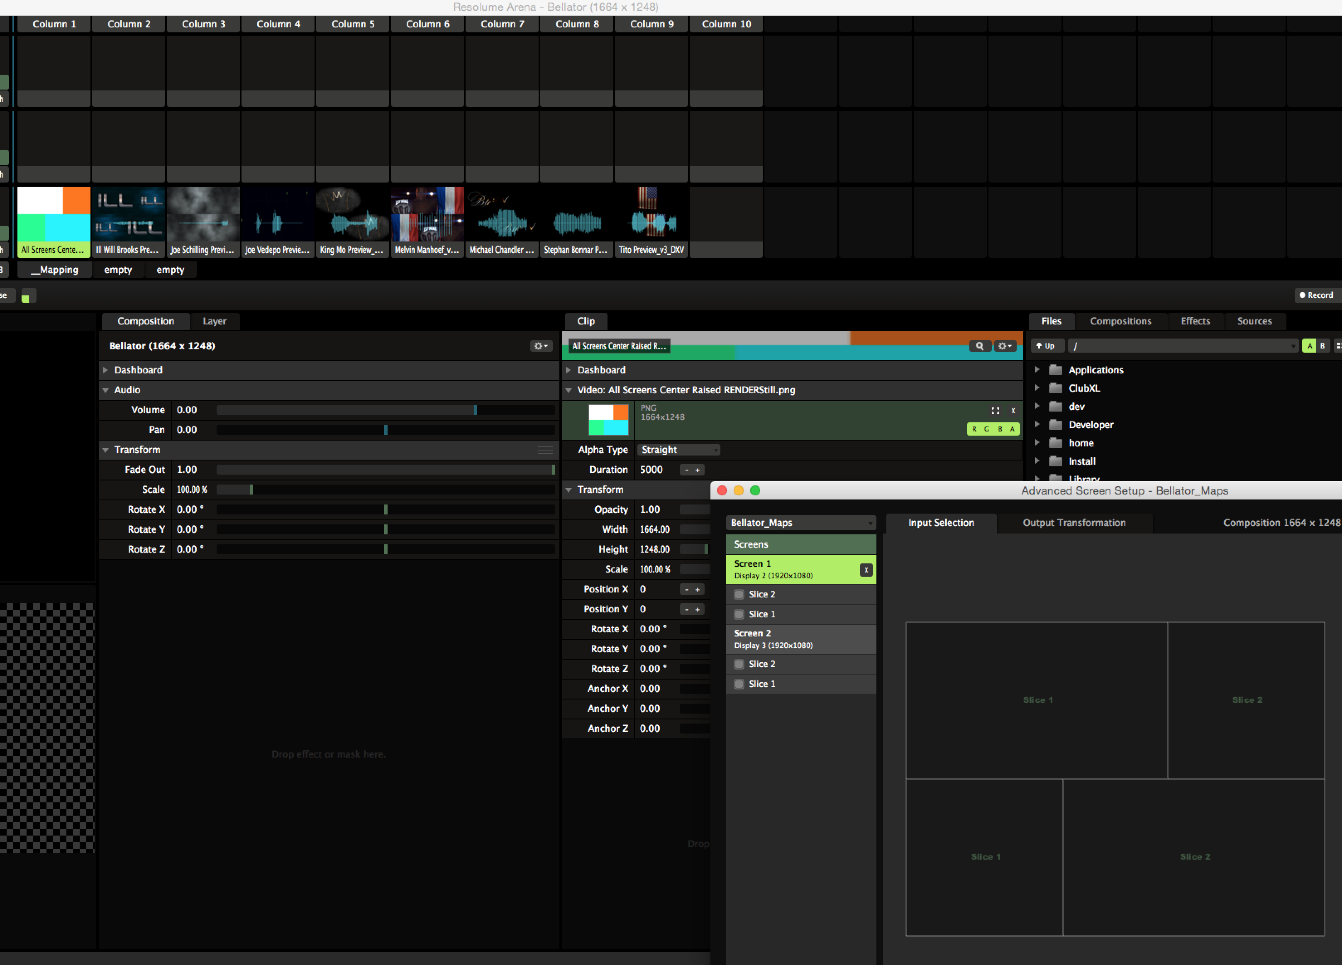The width and height of the screenshot is (1342, 965).
Task: Open the Bellator_Maps preset dropdown
Action: (x=800, y=522)
